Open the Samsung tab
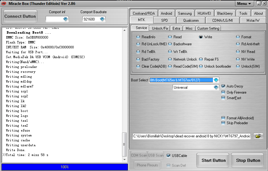 pos(185,13)
